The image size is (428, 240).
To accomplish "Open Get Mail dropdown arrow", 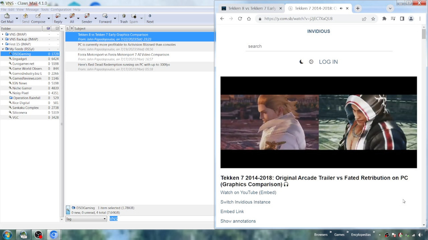I will point(17,19).
